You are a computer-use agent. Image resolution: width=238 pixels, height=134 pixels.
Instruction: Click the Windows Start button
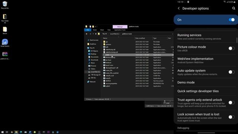point(2,132)
